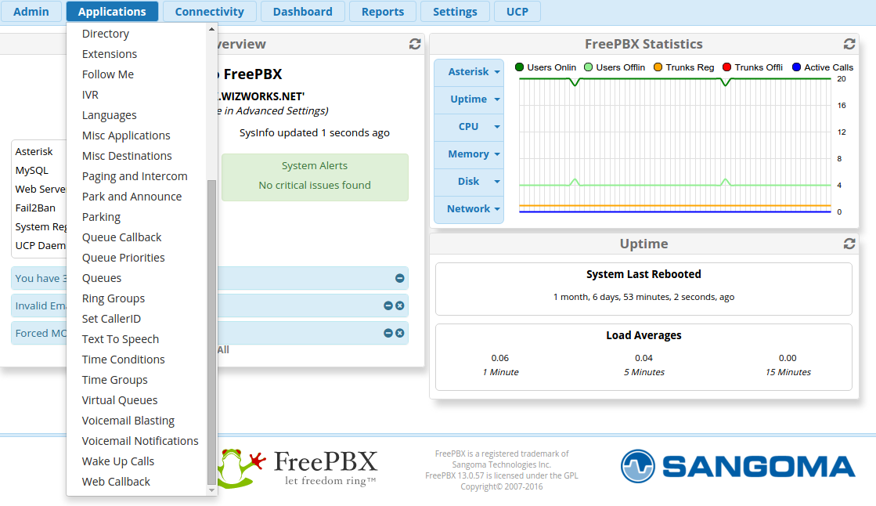Toggle the Users Online legend marker
The image size is (876, 506).
click(x=519, y=67)
